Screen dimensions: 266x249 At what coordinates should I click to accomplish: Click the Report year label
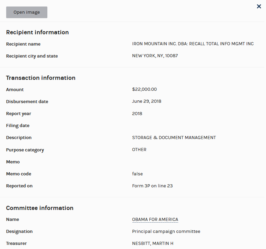(x=19, y=114)
